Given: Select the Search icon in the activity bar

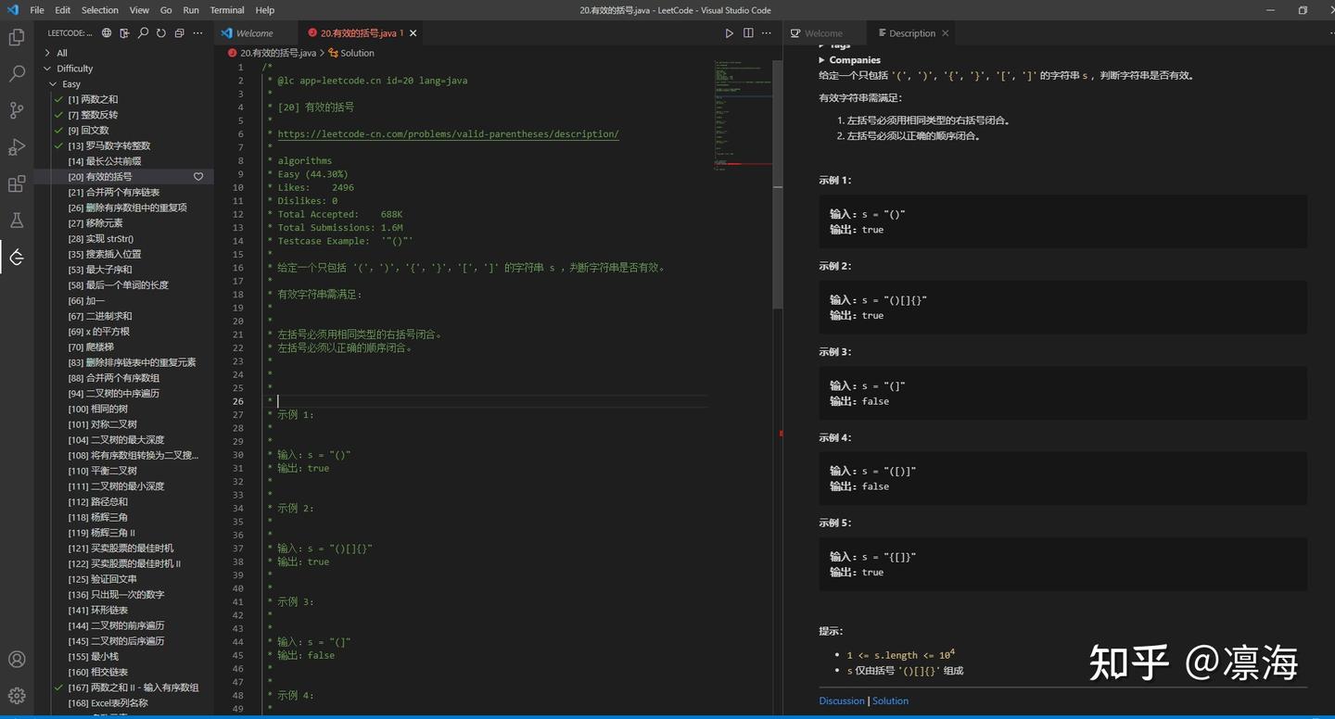Looking at the screenshot, I should (x=16, y=72).
